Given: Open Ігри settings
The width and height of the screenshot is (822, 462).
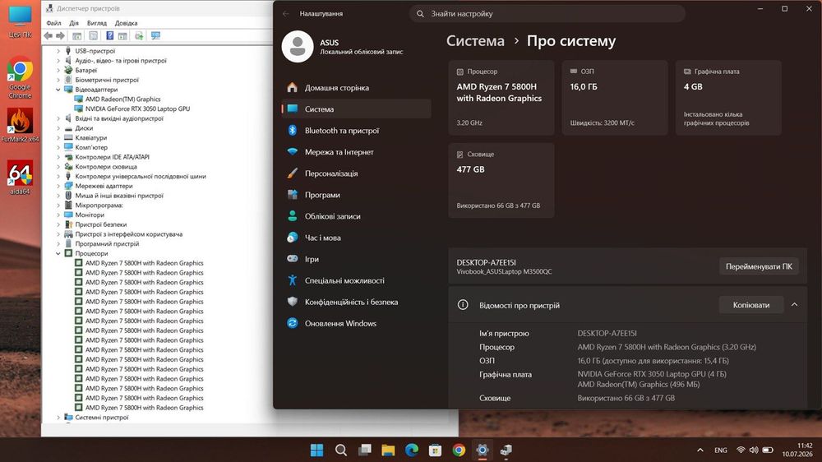Looking at the screenshot, I should point(356,259).
